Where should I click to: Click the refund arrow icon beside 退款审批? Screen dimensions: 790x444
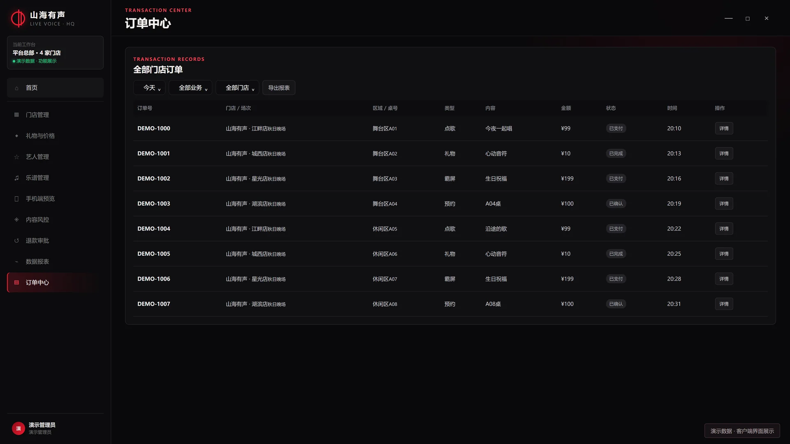point(16,240)
